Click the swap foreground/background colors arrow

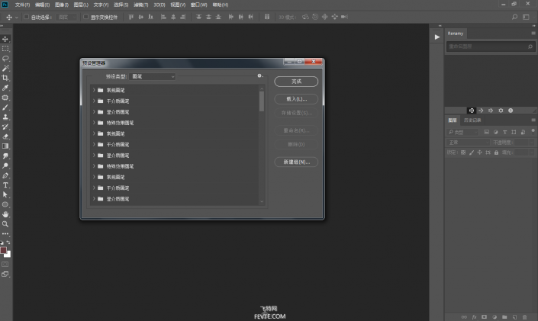(x=8, y=242)
